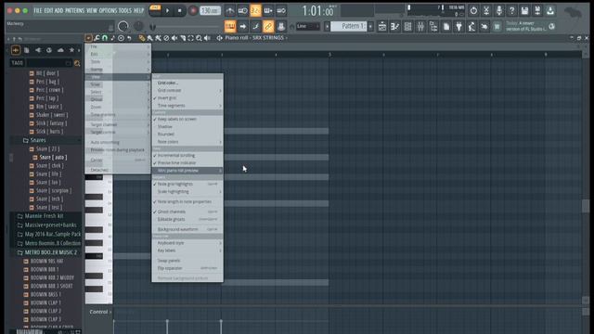Expand the Keyboard style submenu
This screenshot has height=334, width=594.
click(187, 243)
